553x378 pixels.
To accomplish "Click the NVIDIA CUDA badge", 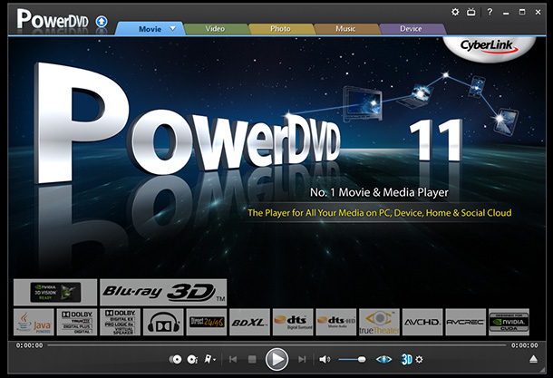I will point(509,323).
